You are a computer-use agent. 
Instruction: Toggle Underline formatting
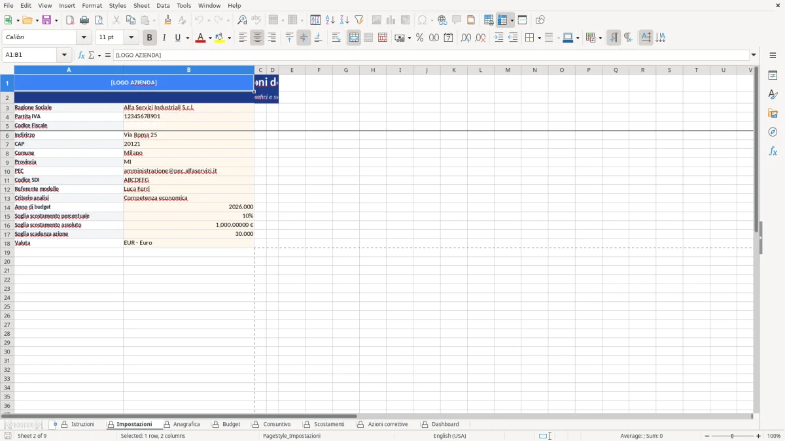[x=177, y=38]
